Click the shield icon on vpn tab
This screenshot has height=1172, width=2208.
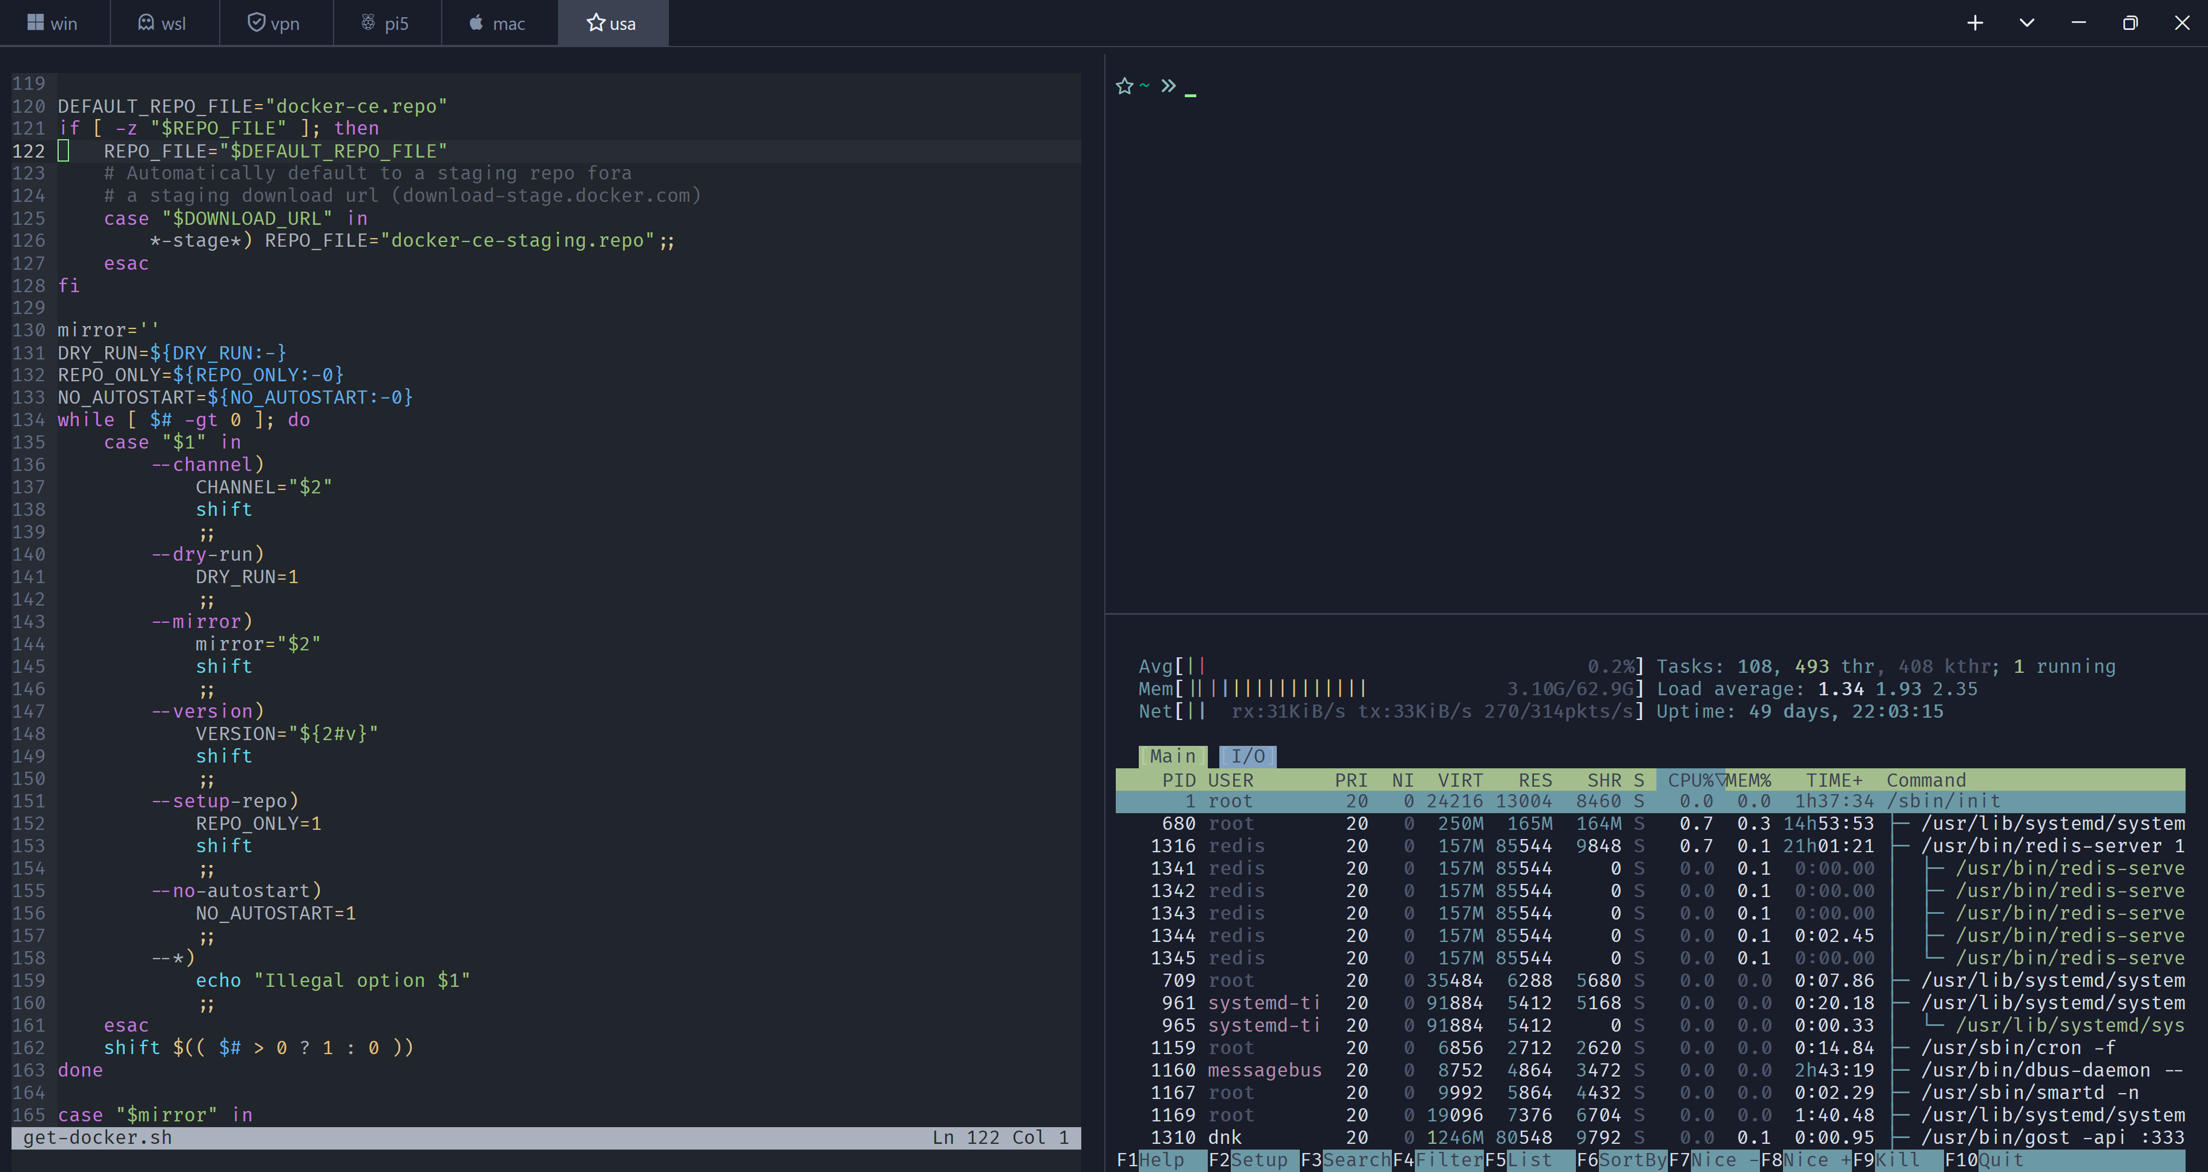(x=255, y=22)
